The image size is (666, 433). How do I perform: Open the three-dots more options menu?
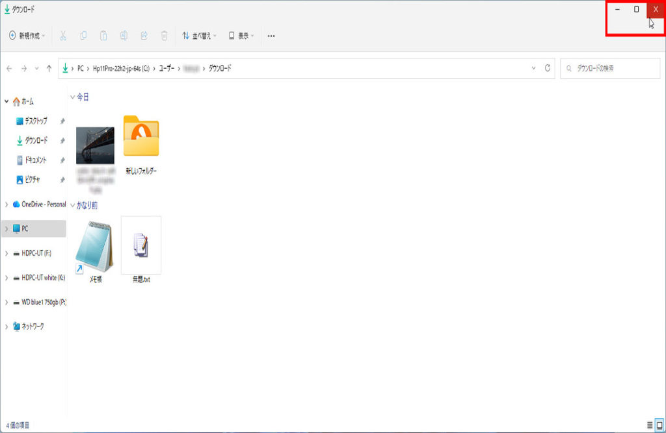pos(271,36)
